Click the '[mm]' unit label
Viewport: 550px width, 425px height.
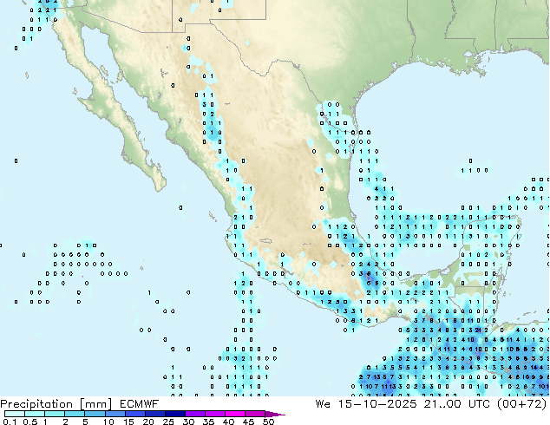pyautogui.click(x=95, y=404)
